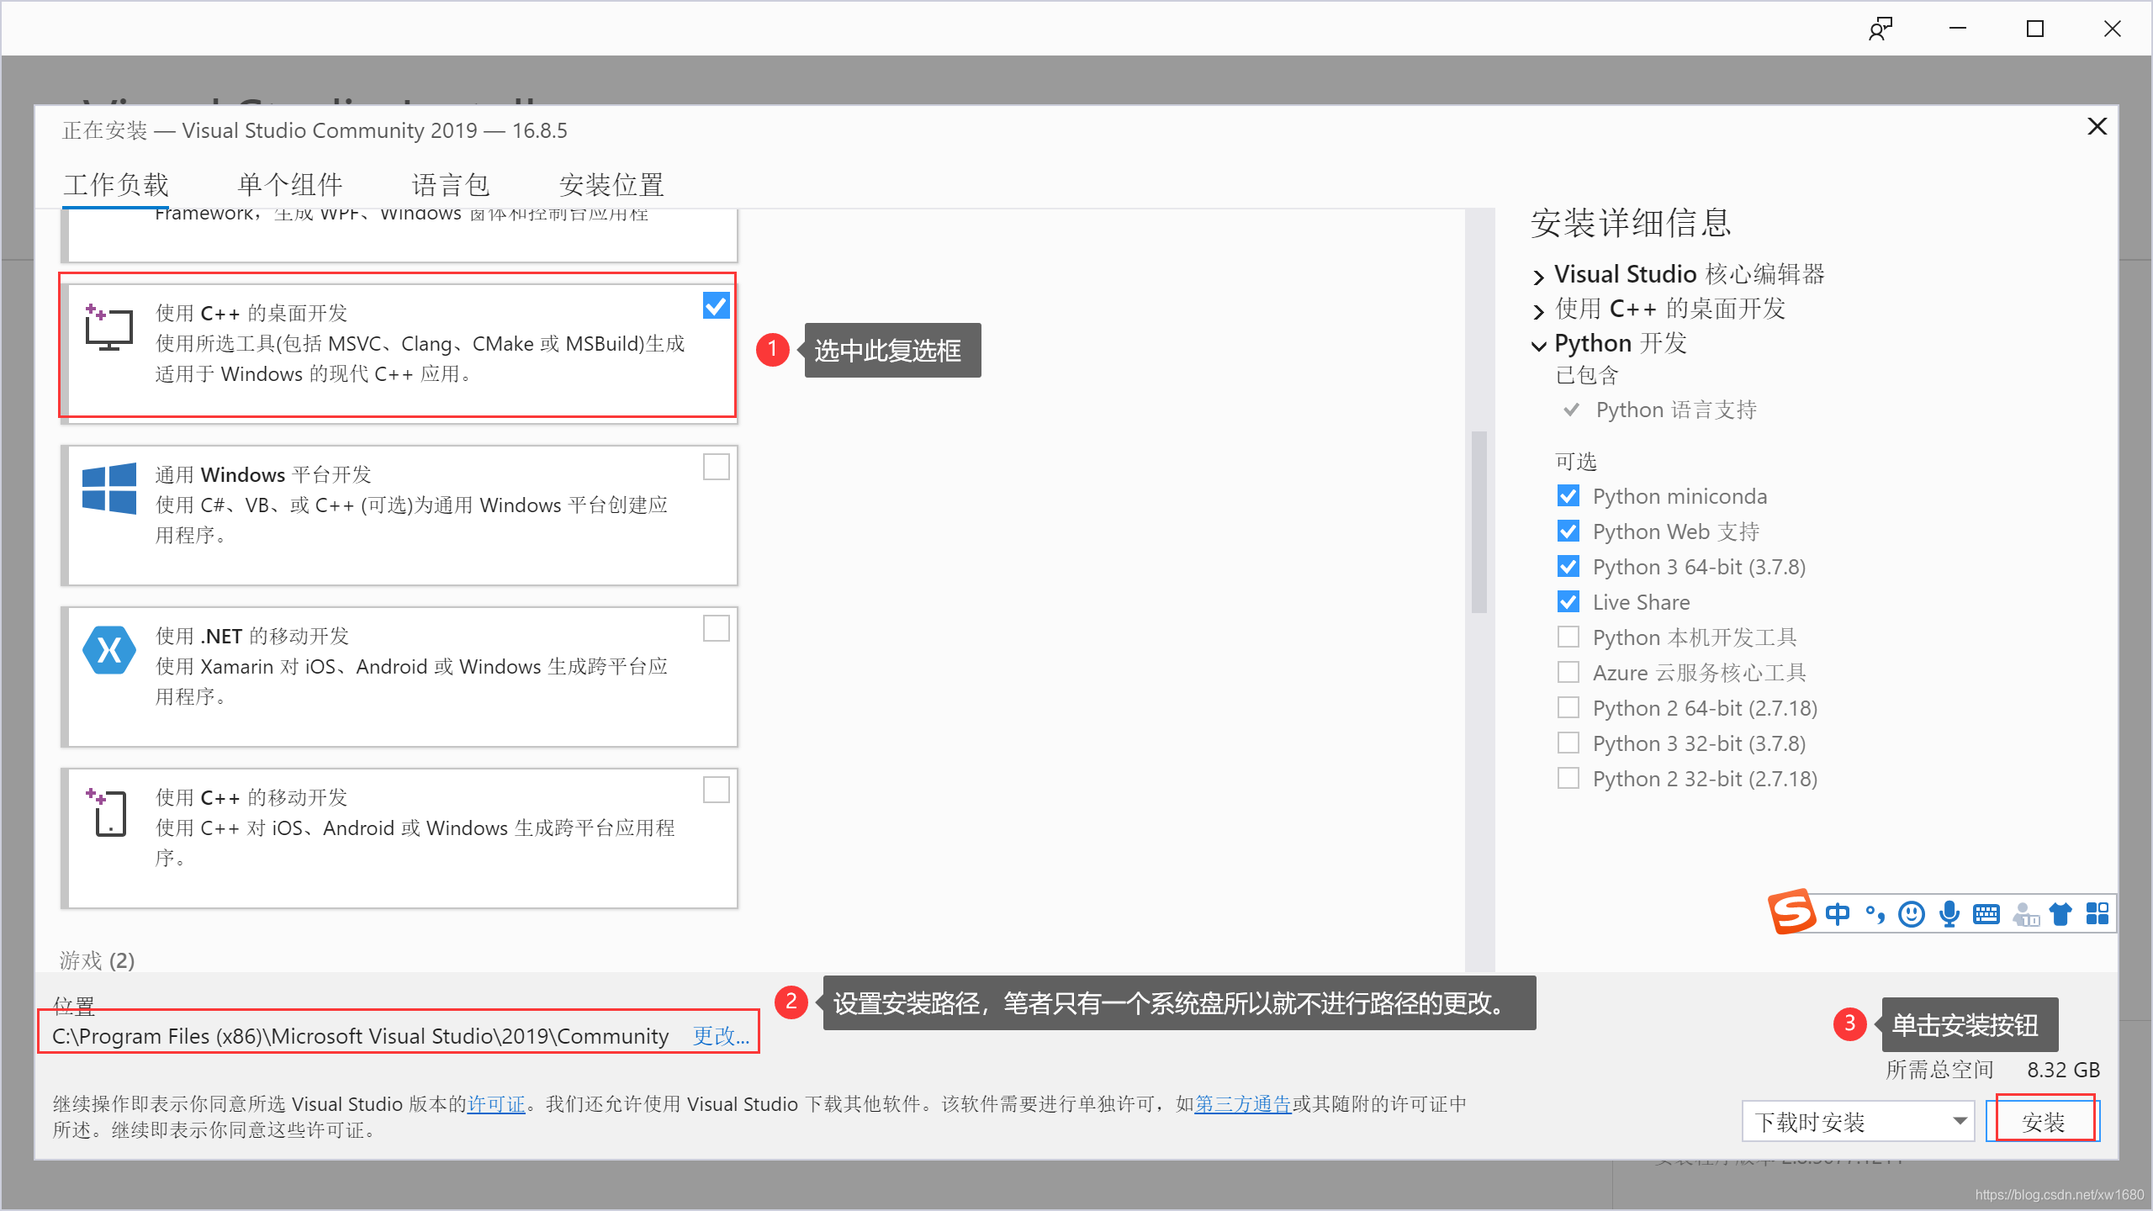The height and width of the screenshot is (1211, 2153).
Task: Click the C++ desktop development monitor icon
Action: [109, 327]
